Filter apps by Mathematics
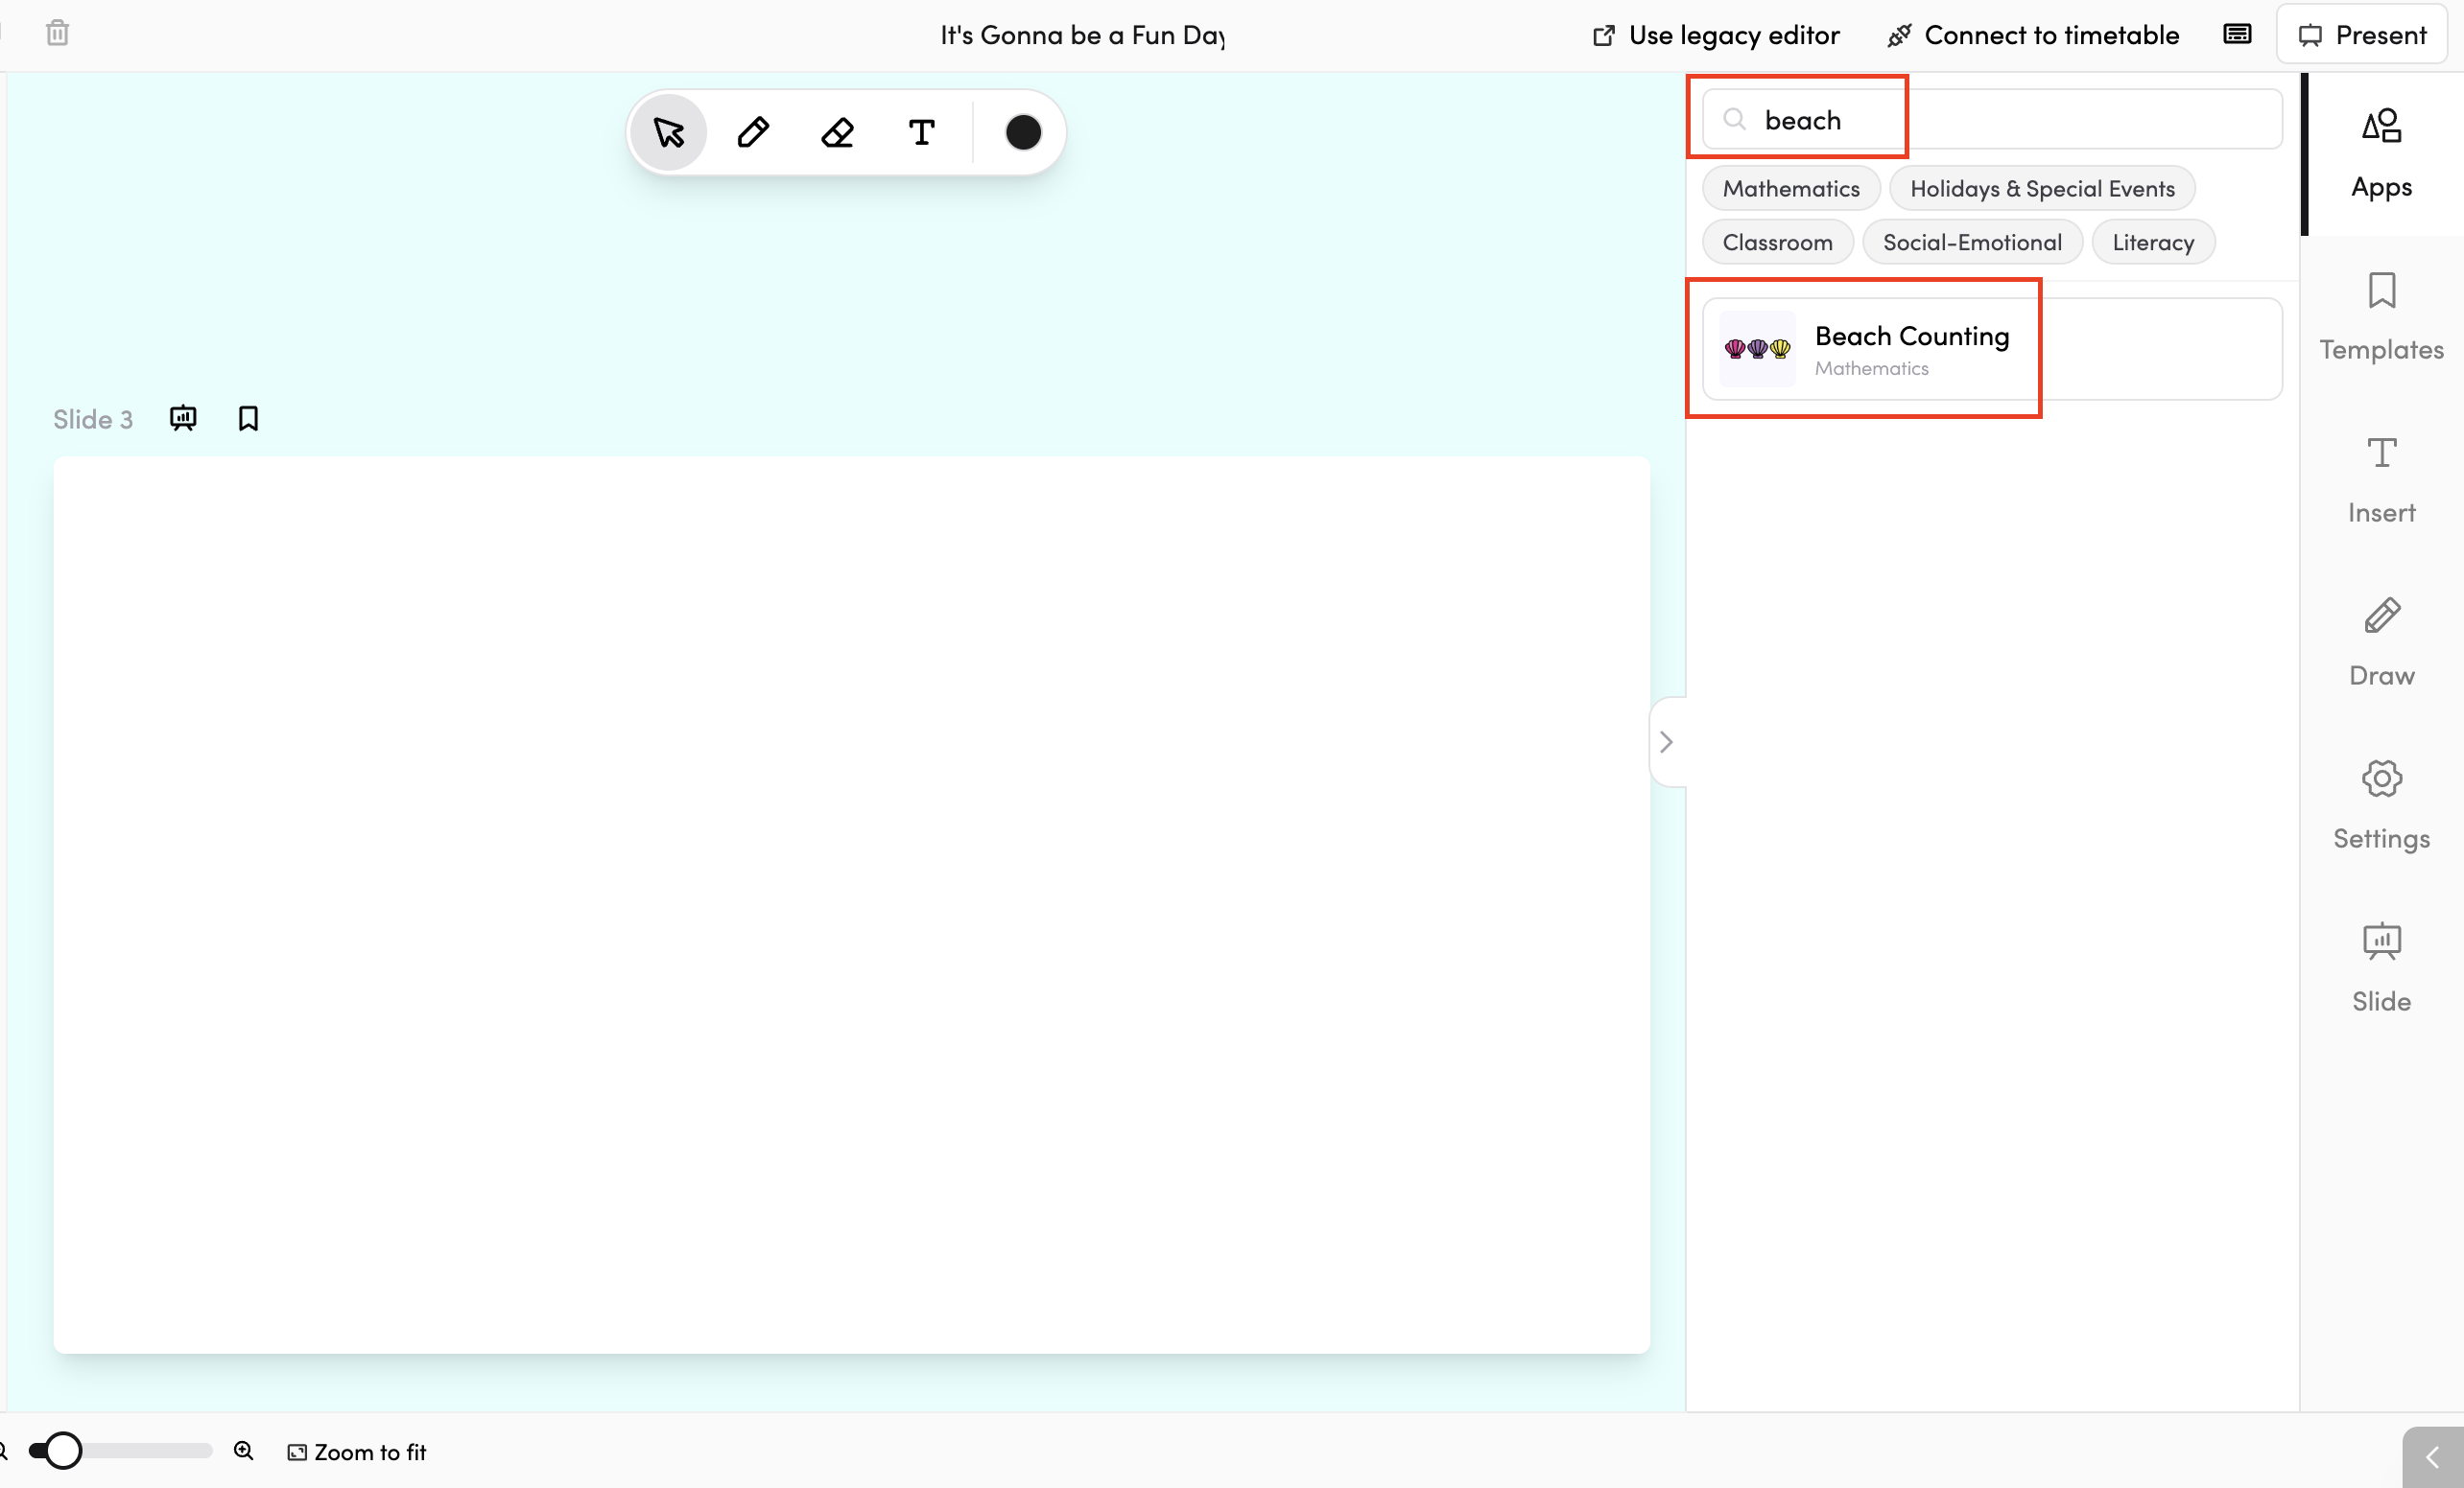This screenshot has width=2464, height=1488. click(1791, 189)
